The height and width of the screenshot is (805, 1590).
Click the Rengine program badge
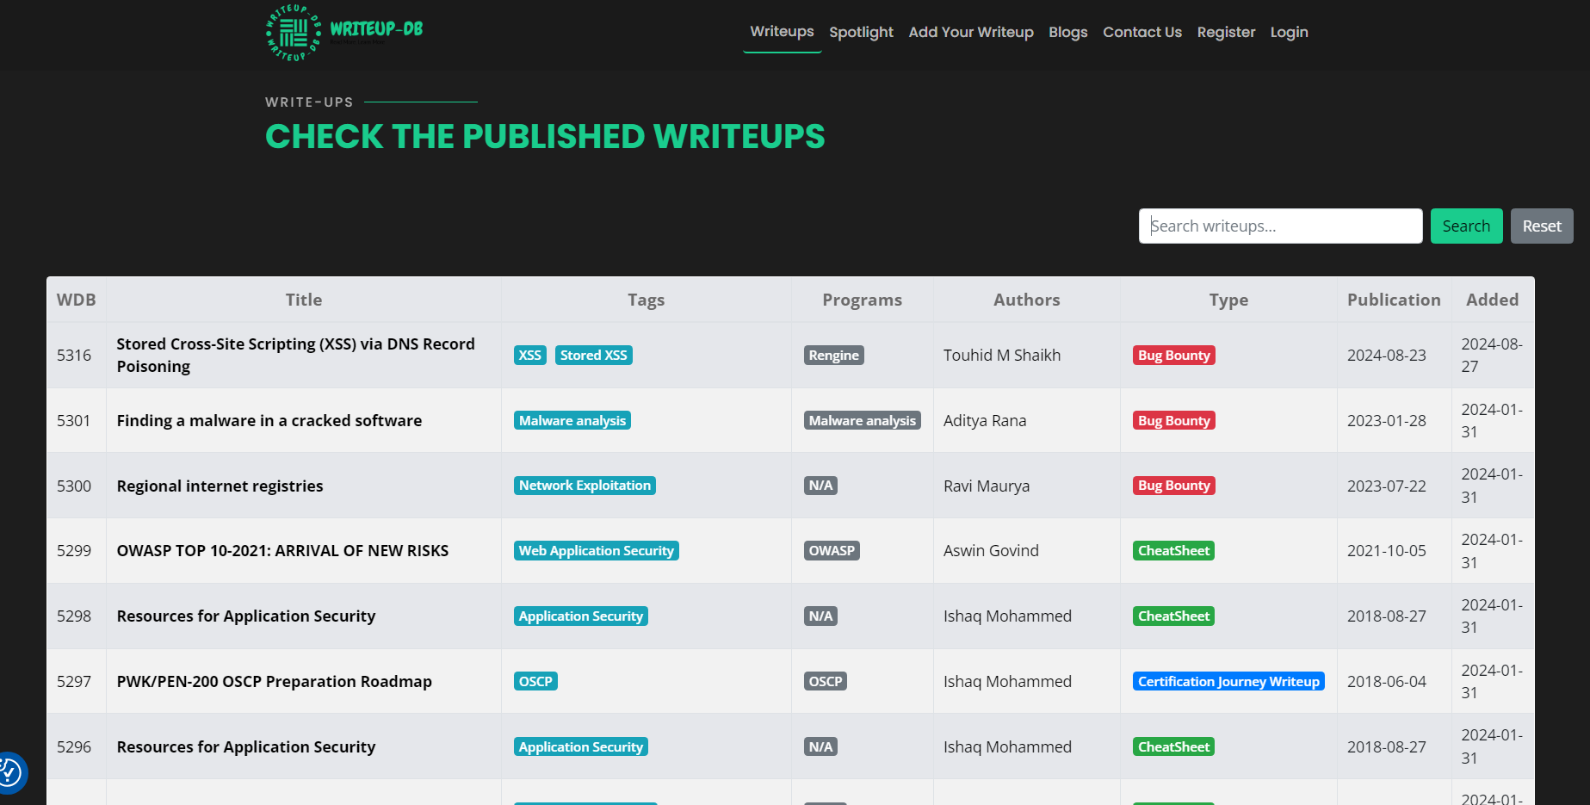[833, 355]
